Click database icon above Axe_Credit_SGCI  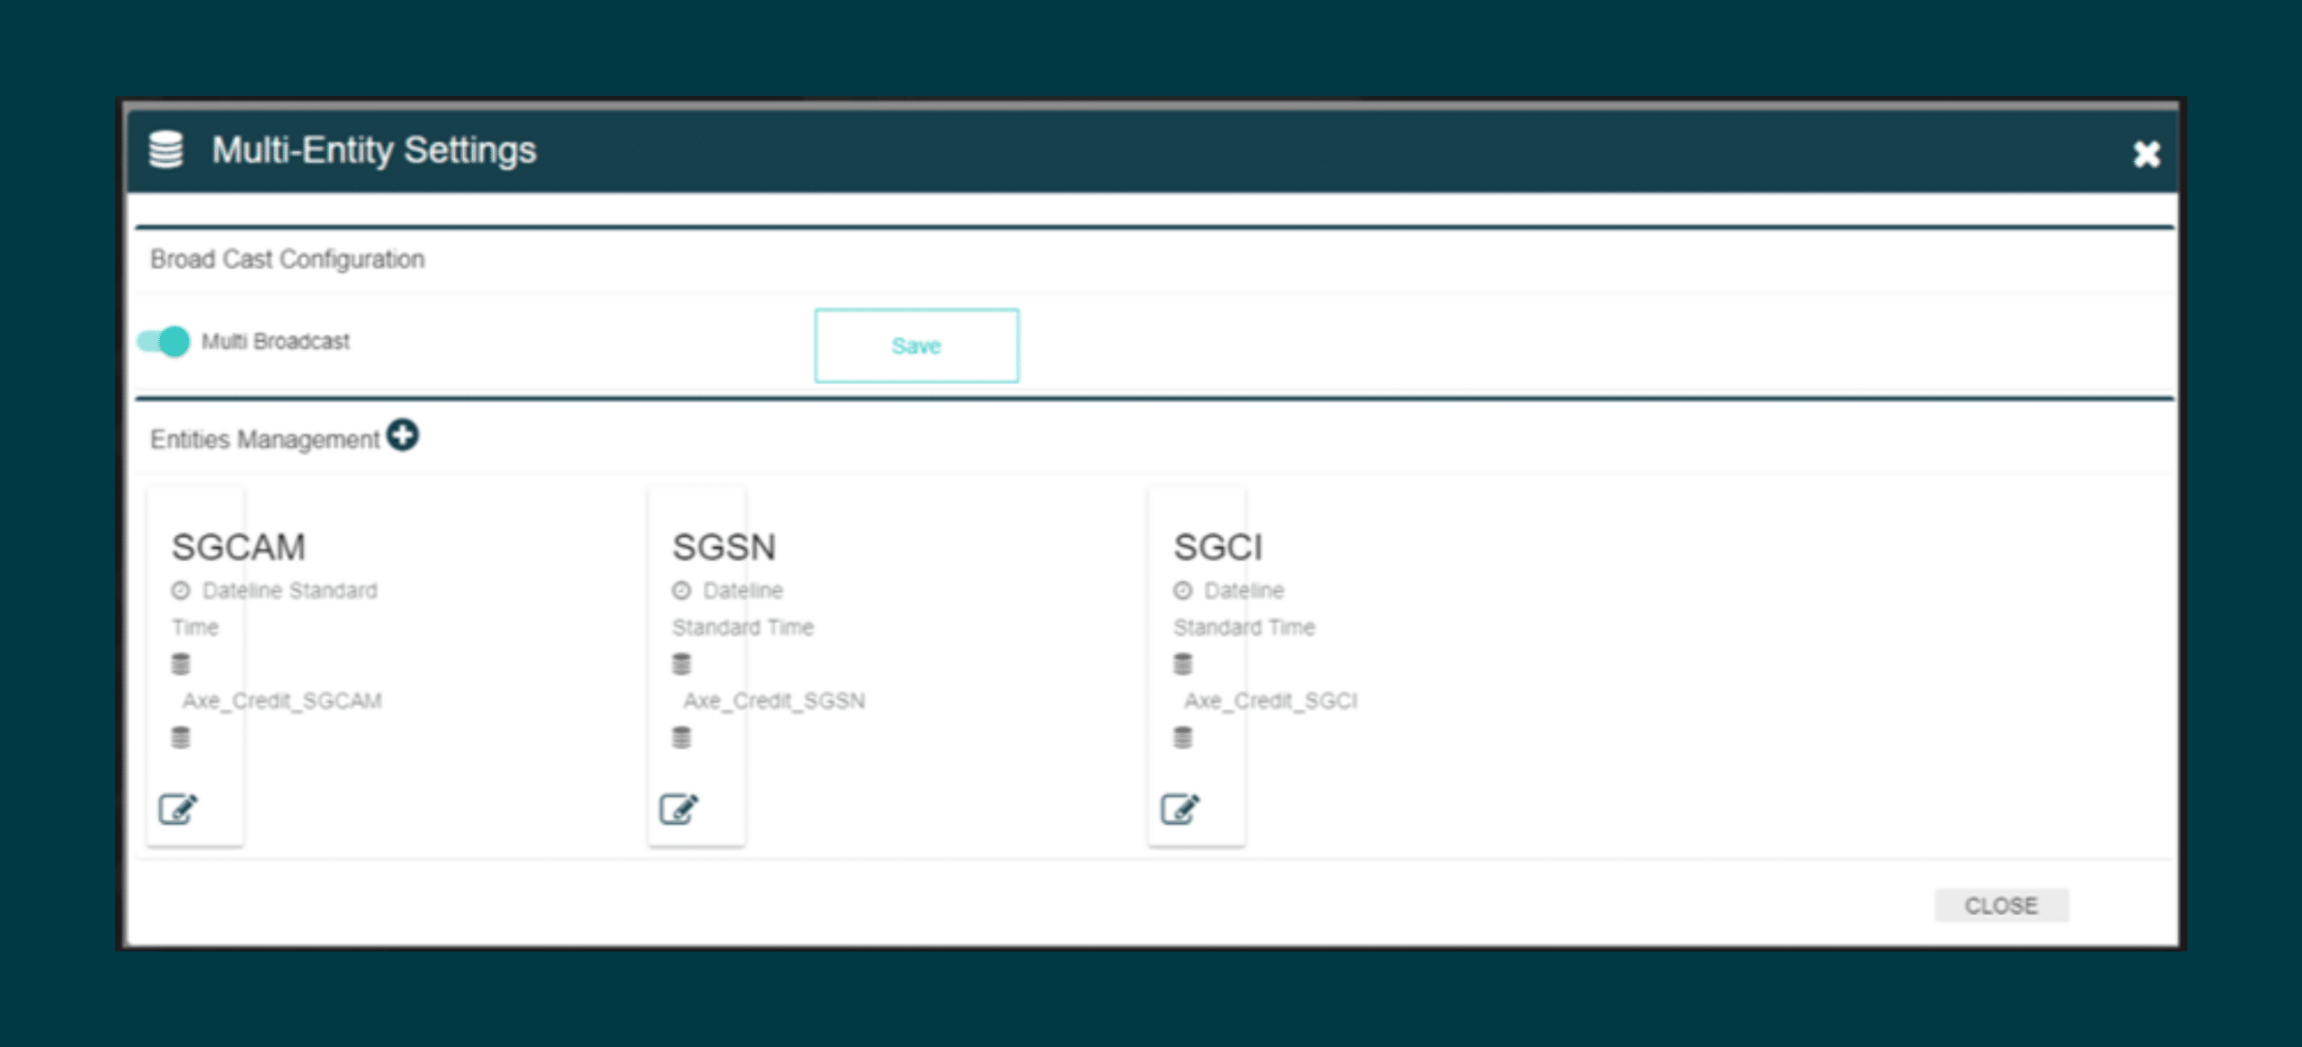tap(1182, 664)
